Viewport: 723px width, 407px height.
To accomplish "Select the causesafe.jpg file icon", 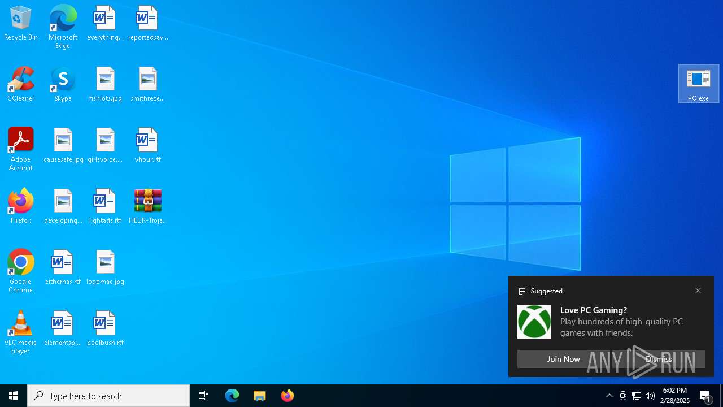I will click(x=63, y=146).
